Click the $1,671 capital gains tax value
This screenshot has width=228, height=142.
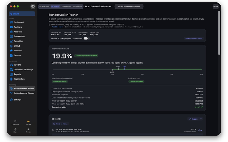click(199, 92)
